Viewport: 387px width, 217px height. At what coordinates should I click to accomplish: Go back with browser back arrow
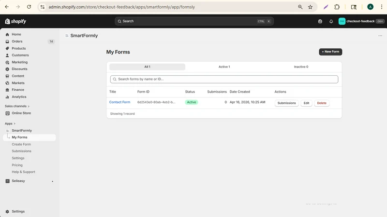coord(7,7)
